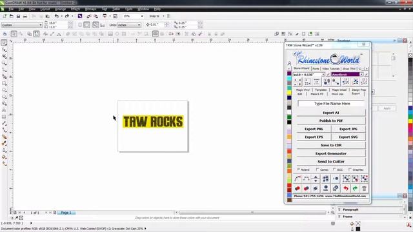Pick the green swatch in Stone Wizard palette
Screen dimensions: 413x232
pos(289,117)
